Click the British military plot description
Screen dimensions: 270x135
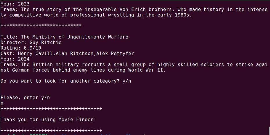[x=134, y=65]
